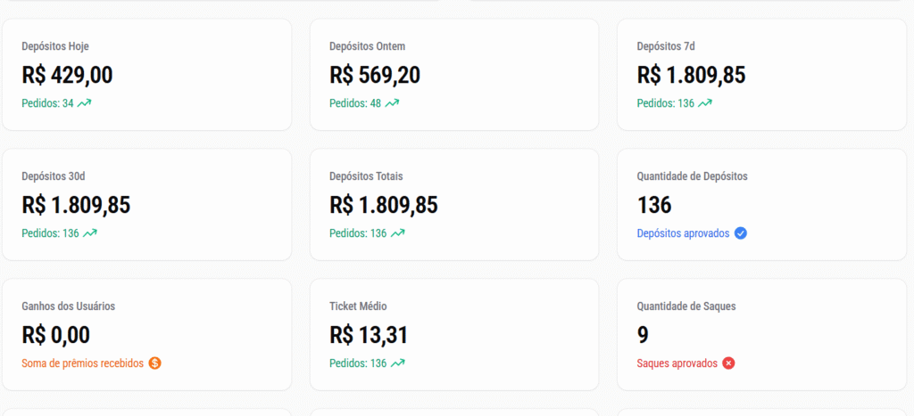Click orange coin icon beside Soma de prêmios
Screen dimensions: 914x416
tap(155, 363)
